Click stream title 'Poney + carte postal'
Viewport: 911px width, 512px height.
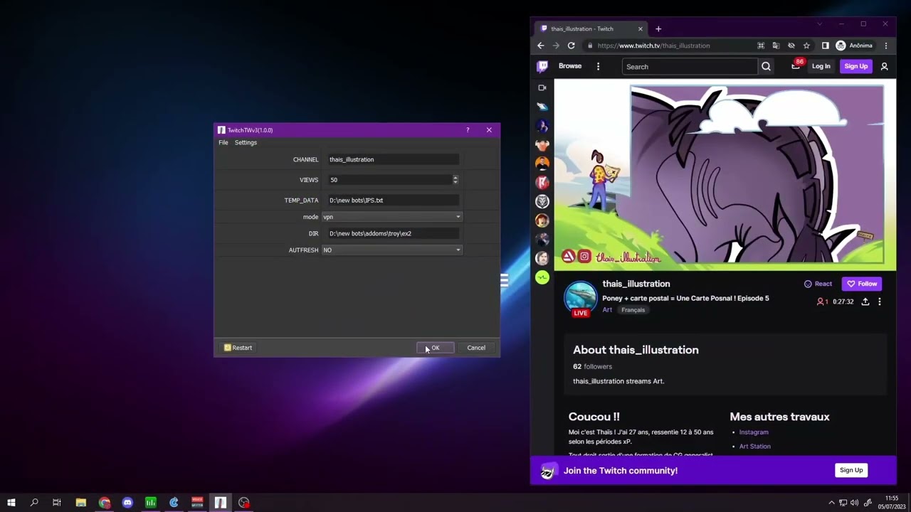pos(685,298)
